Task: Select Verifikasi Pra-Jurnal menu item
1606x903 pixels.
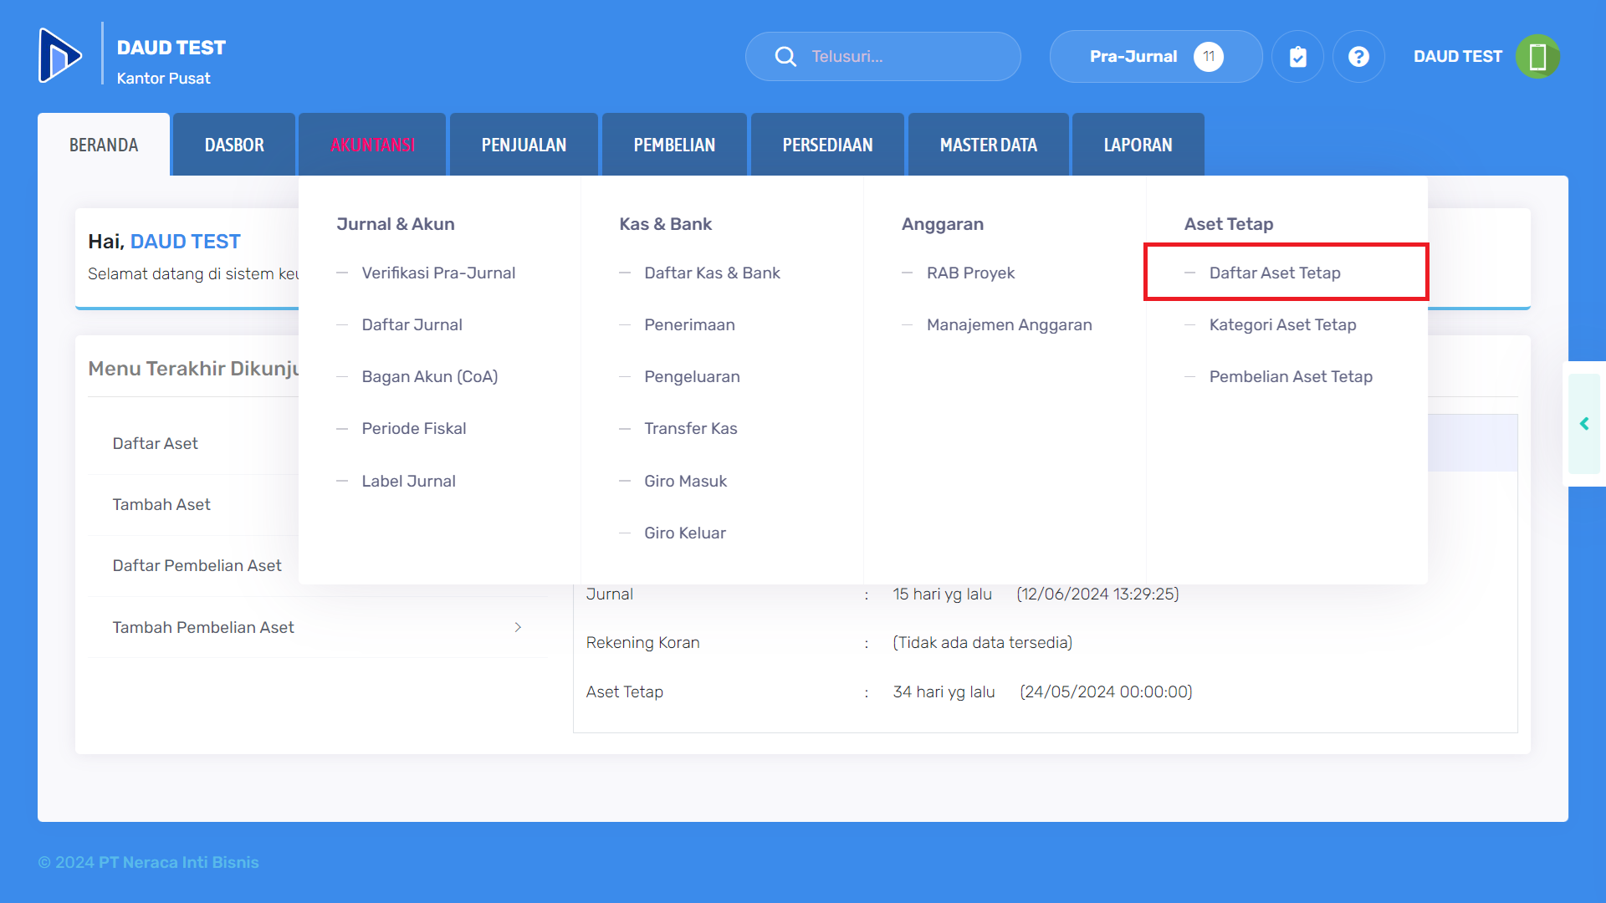Action: 438,273
